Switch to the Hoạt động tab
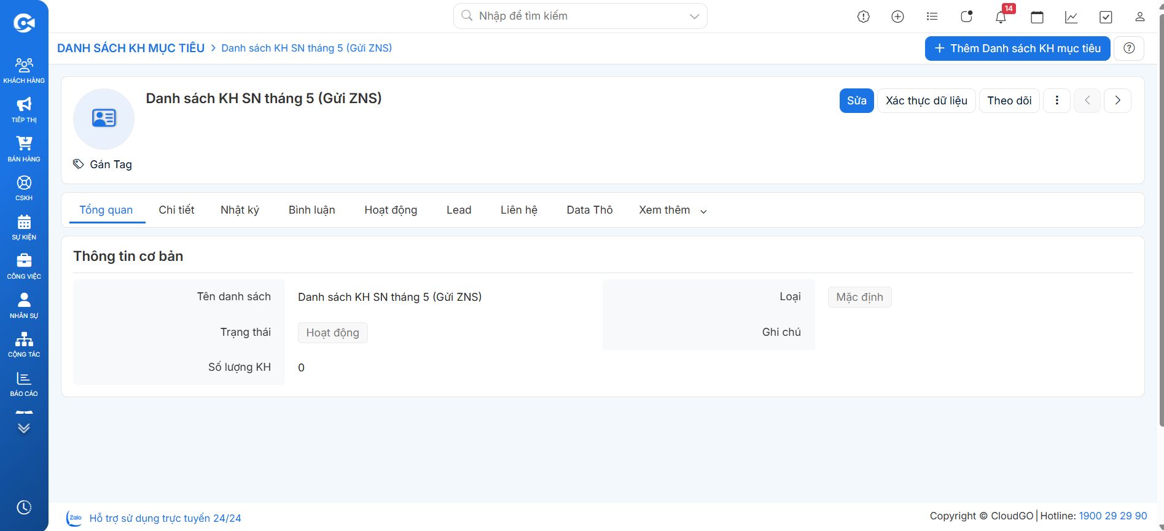This screenshot has height=531, width=1164. click(391, 210)
